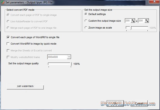Enable Convert Word/Rtf to image by quick mode

[x=8, y=44]
